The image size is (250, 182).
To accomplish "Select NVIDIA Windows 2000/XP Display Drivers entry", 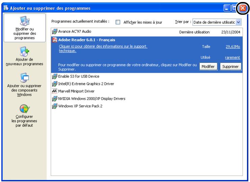I will click(92, 99).
